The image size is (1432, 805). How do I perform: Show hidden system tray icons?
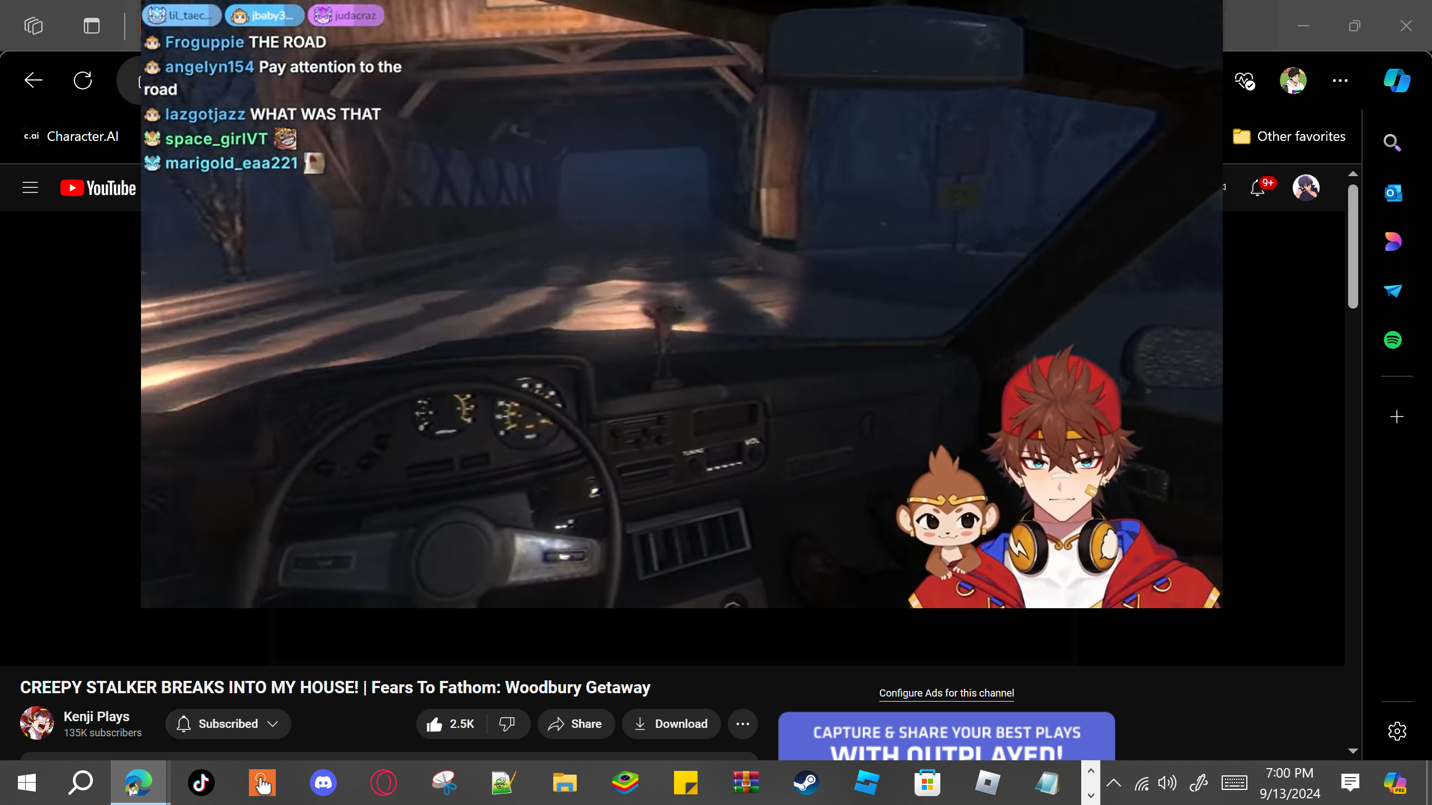tap(1114, 783)
